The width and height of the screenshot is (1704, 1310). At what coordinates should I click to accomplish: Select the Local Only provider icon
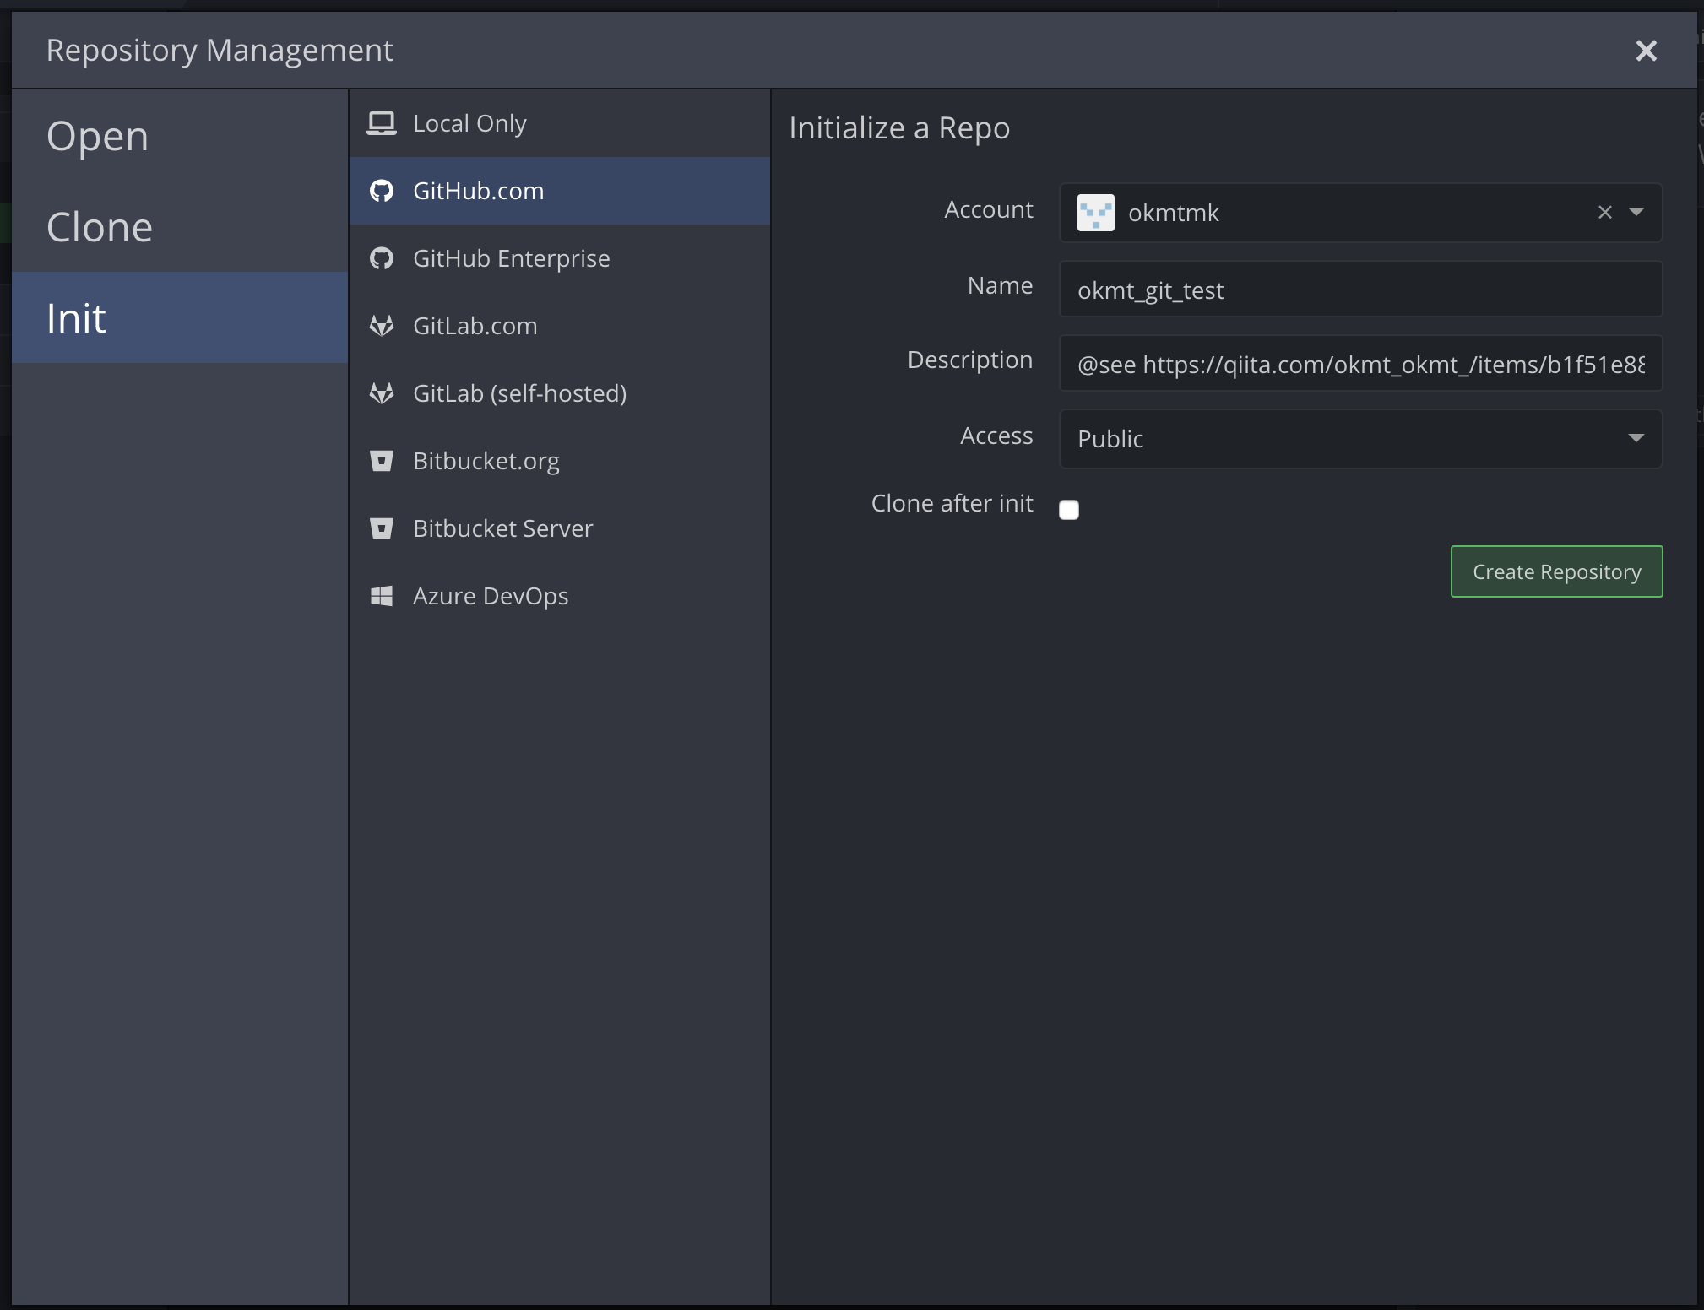pos(383,122)
